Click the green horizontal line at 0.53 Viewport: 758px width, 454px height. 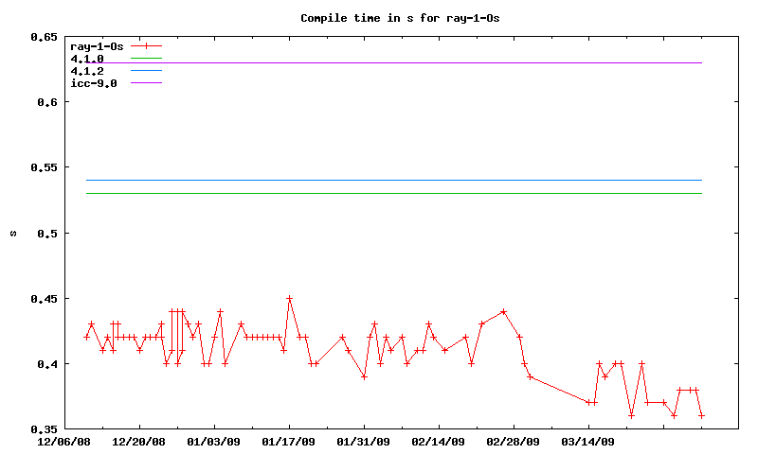tap(426, 193)
